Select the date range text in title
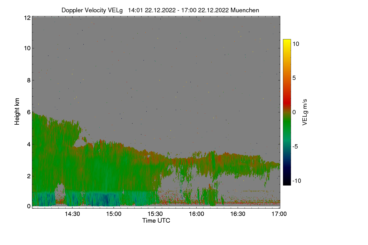Image resolution: width=368 pixels, height=245 pixels. coord(178,10)
